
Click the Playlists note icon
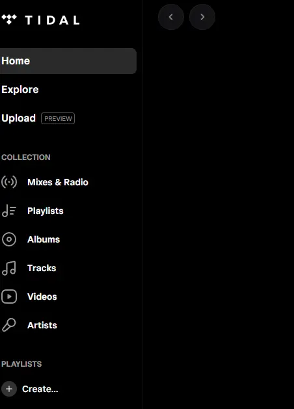pos(9,211)
